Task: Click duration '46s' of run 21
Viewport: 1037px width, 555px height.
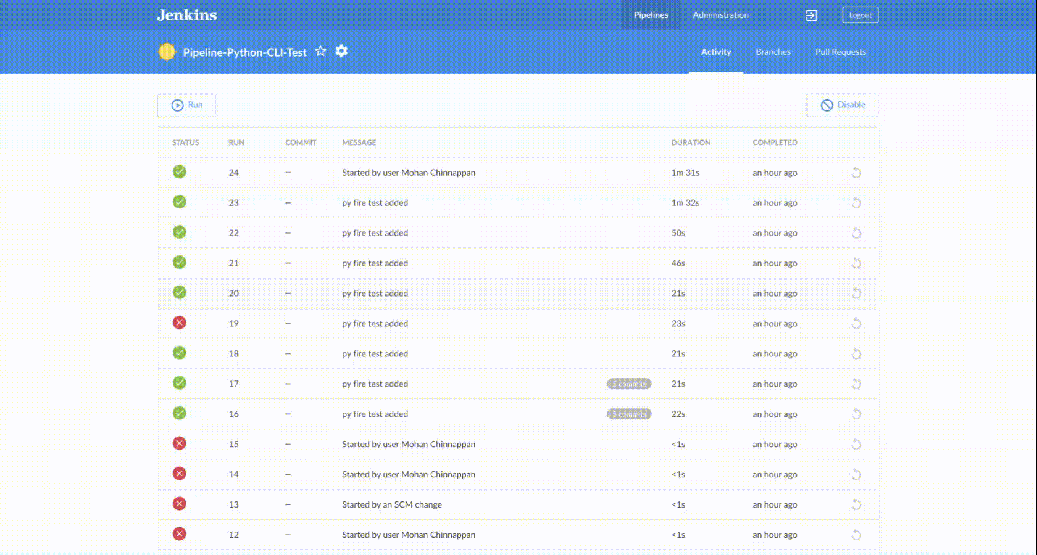Action: 678,263
